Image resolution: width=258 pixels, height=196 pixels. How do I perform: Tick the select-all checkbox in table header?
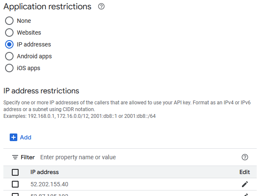[x=15, y=172]
